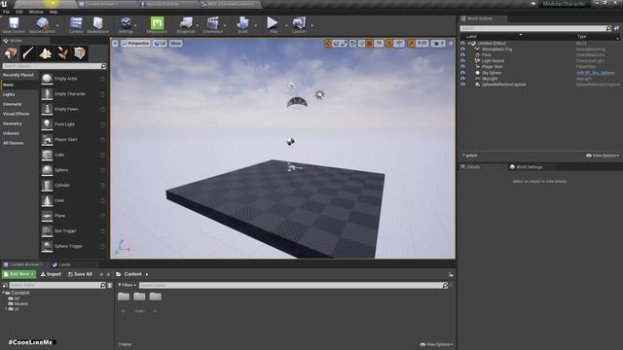Toggle visibility of Floor actor
623x350 pixels.
coord(463,55)
